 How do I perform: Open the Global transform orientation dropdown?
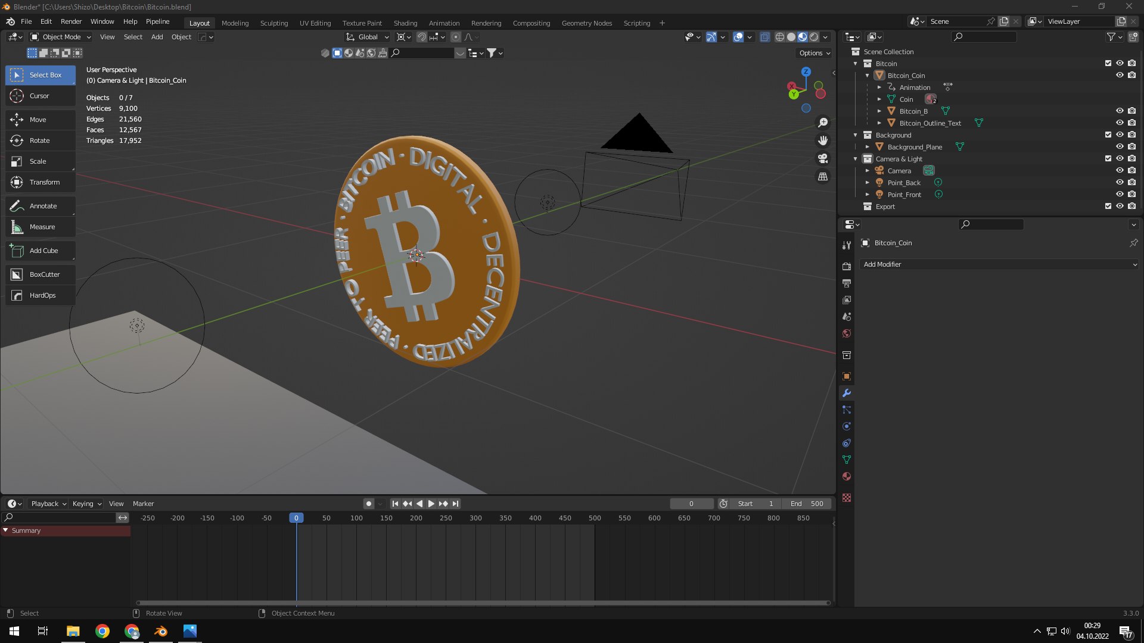click(368, 37)
